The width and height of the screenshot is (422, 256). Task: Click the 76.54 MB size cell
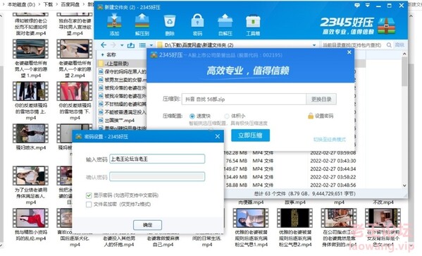point(236,161)
